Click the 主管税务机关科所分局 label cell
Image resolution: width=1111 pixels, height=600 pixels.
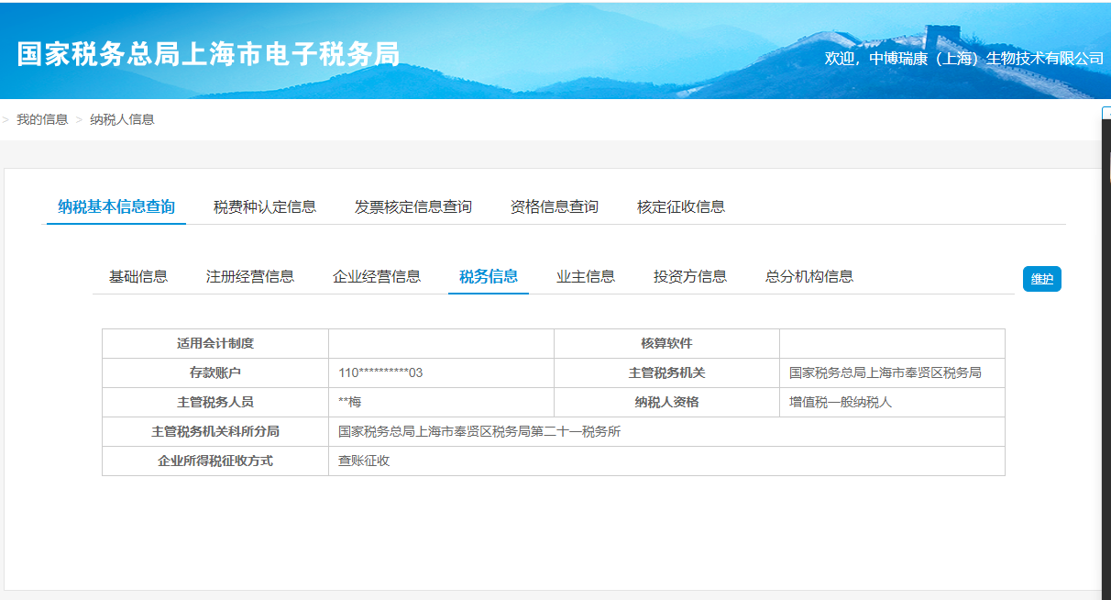point(215,431)
